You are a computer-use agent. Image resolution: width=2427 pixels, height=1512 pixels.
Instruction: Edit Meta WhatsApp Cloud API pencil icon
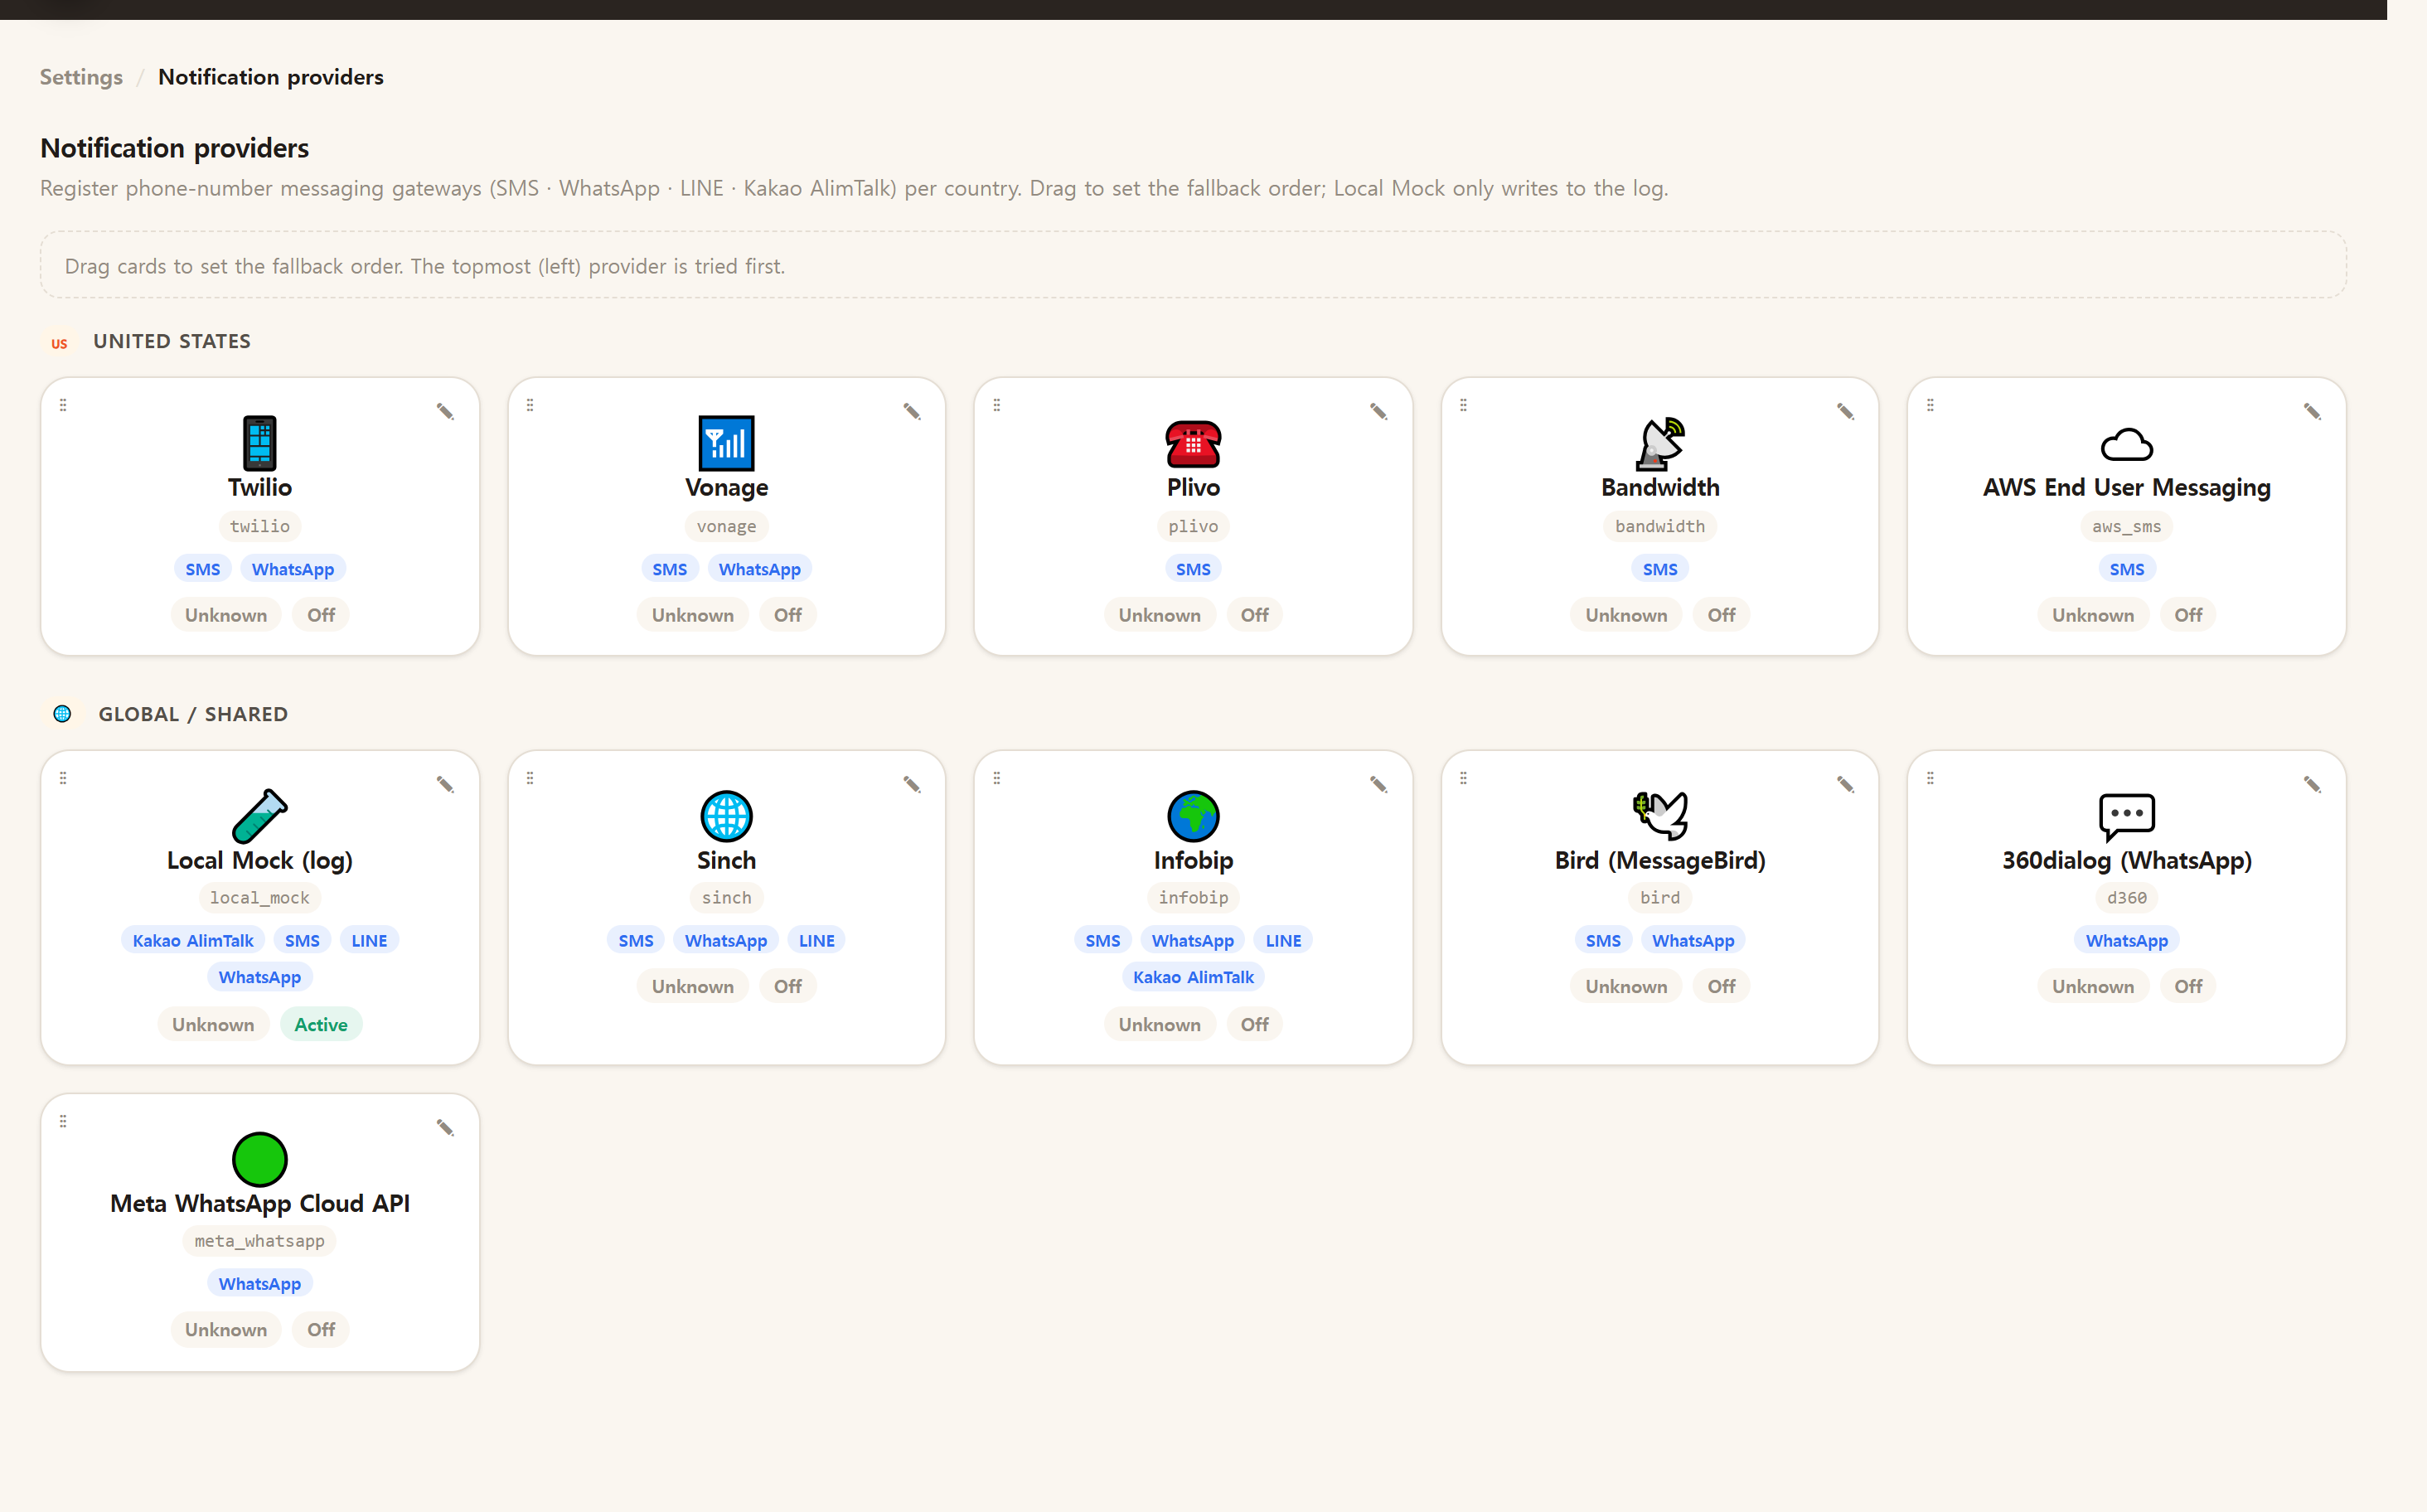click(x=445, y=1128)
